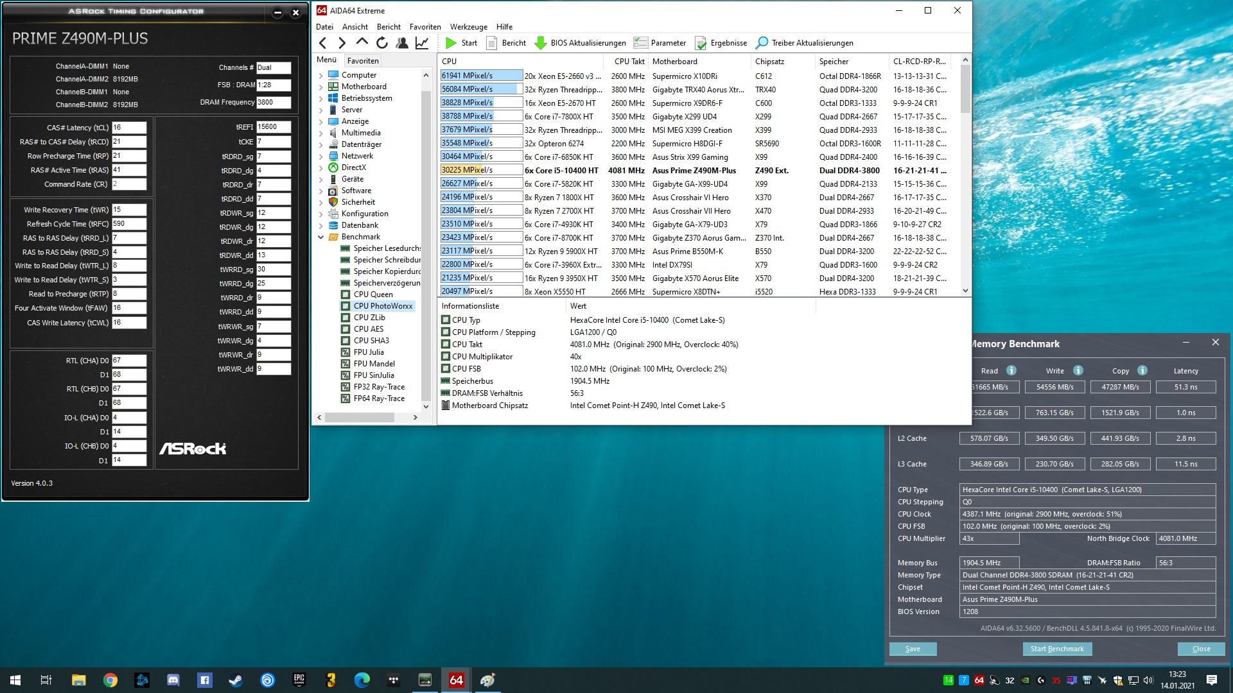Open Microsoft Edge from the taskbar
Image resolution: width=1233 pixels, height=693 pixels.
(x=362, y=680)
